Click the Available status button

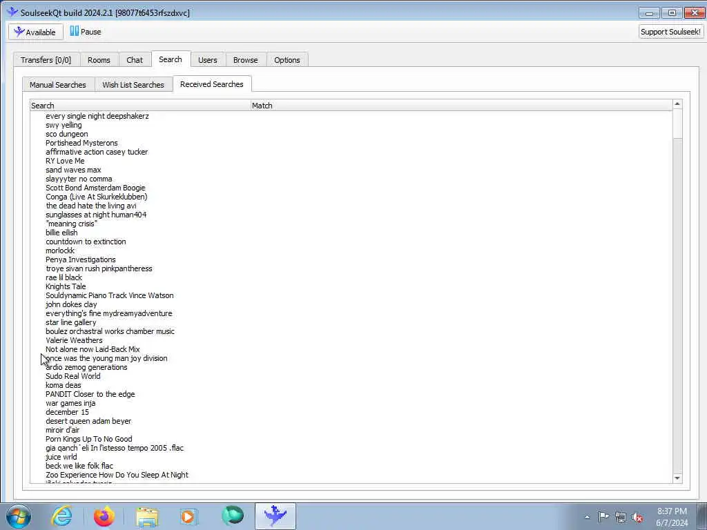click(35, 32)
